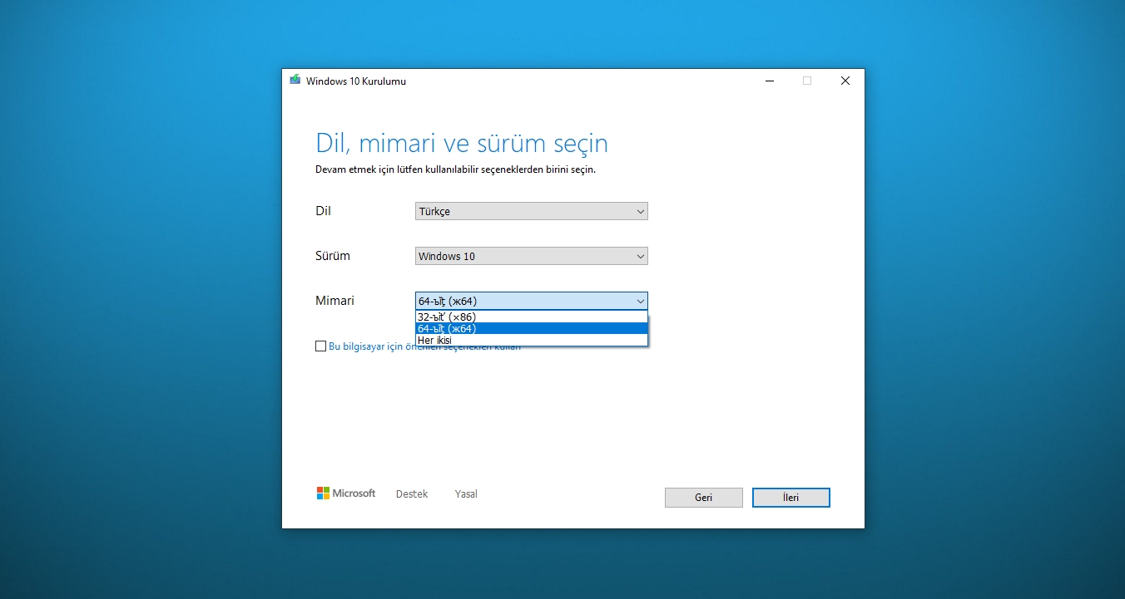Go back with the Geri button
The height and width of the screenshot is (599, 1125).
point(704,498)
